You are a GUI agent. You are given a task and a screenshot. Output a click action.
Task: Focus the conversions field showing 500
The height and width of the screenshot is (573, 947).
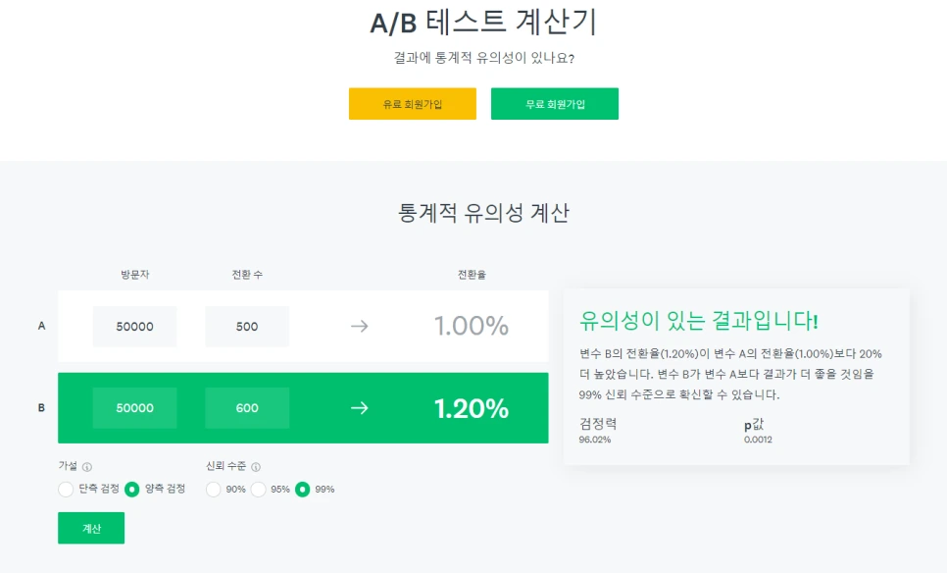click(247, 327)
